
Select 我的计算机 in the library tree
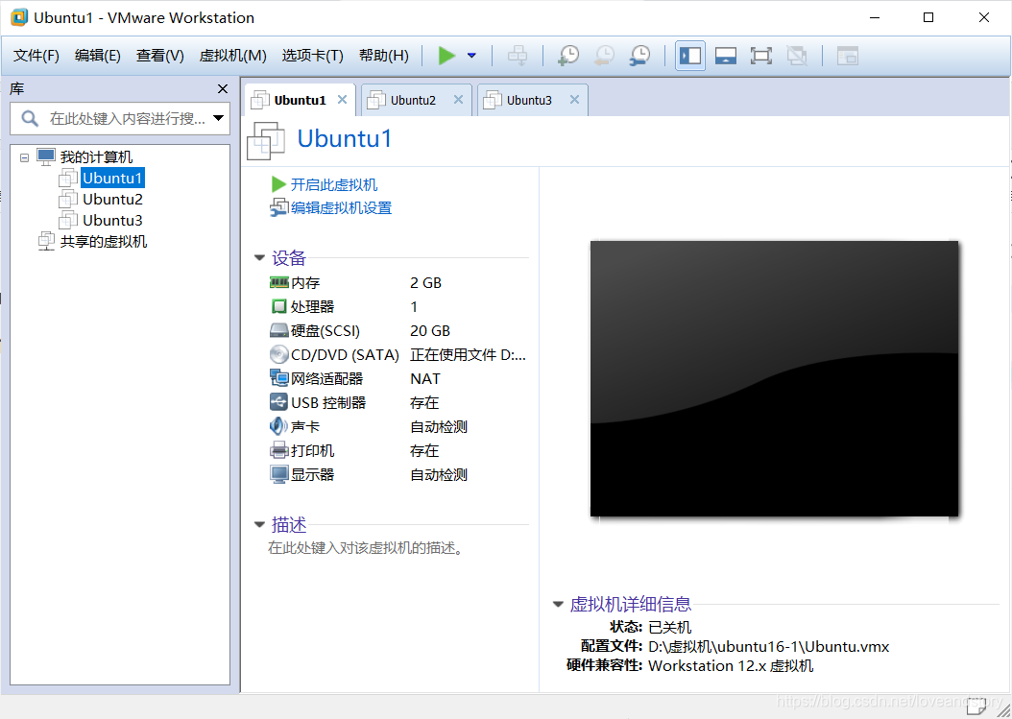96,156
